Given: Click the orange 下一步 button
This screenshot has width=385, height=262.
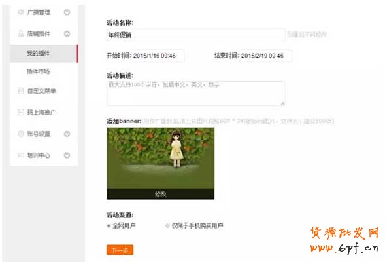Looking at the screenshot, I should coord(120,250).
